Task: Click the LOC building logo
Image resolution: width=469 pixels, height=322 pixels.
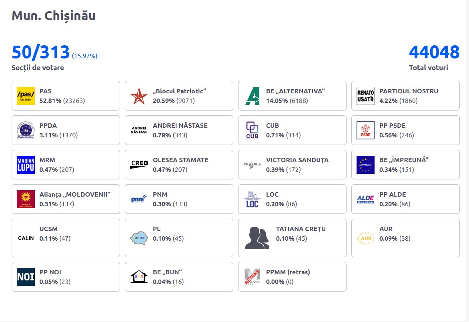Action: 252,199
